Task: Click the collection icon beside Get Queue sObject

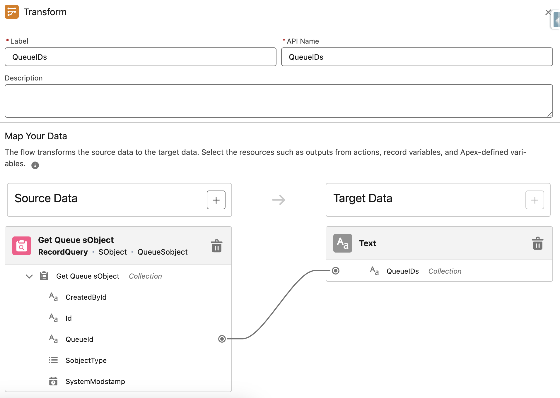Action: 44,276
